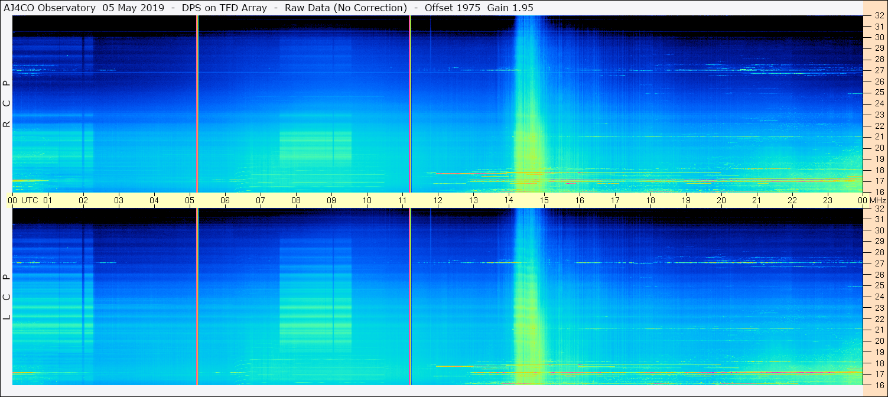Click hour "22" on the UTC time axis

[x=792, y=200]
